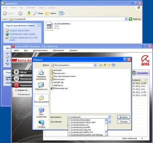Viewport: 153px width, 143px height.
Task: Open the Views button in Explorer toolbar
Action: click(x=62, y=13)
